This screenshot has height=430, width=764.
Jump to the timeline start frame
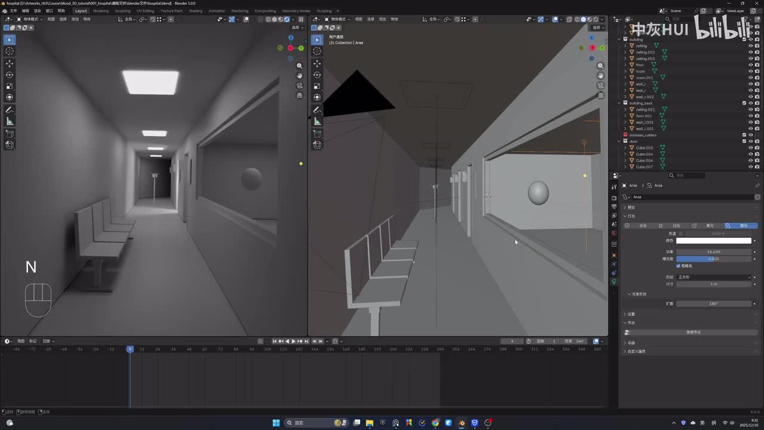tap(275, 341)
